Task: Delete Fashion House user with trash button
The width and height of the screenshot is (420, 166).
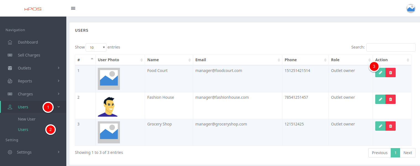Action: [x=390, y=99]
